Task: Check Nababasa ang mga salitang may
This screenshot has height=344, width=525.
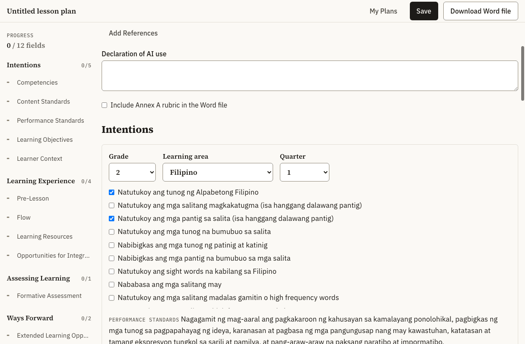Action: point(111,284)
